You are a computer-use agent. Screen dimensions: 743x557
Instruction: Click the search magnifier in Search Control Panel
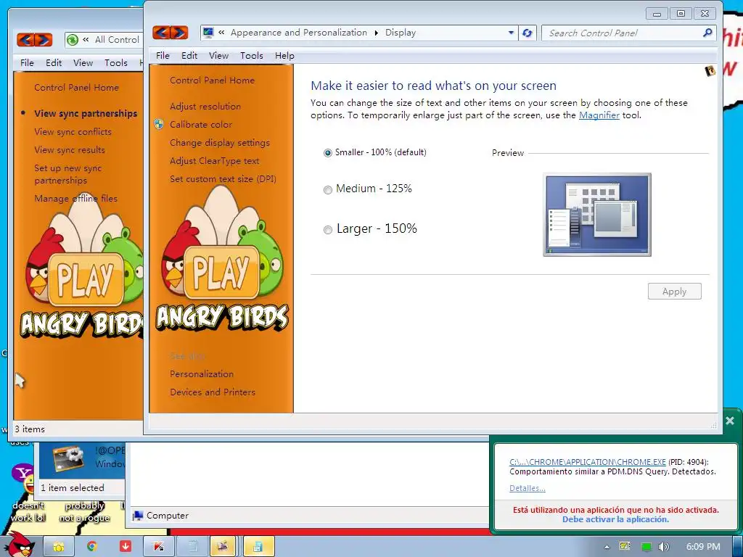click(707, 33)
